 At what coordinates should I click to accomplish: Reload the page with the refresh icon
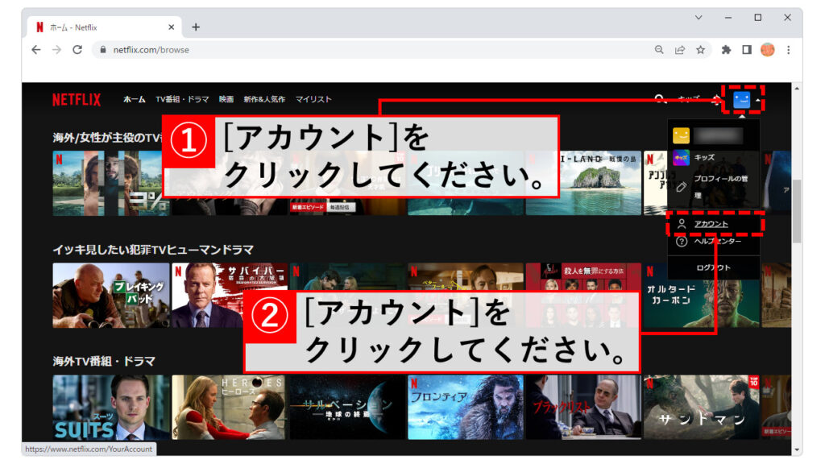tap(77, 49)
